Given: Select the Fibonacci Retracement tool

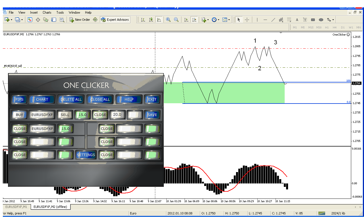Looking at the screenshot, I should point(289,20).
